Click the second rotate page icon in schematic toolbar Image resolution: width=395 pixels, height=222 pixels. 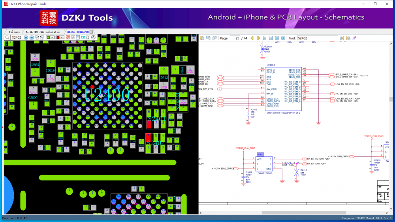pos(214,38)
